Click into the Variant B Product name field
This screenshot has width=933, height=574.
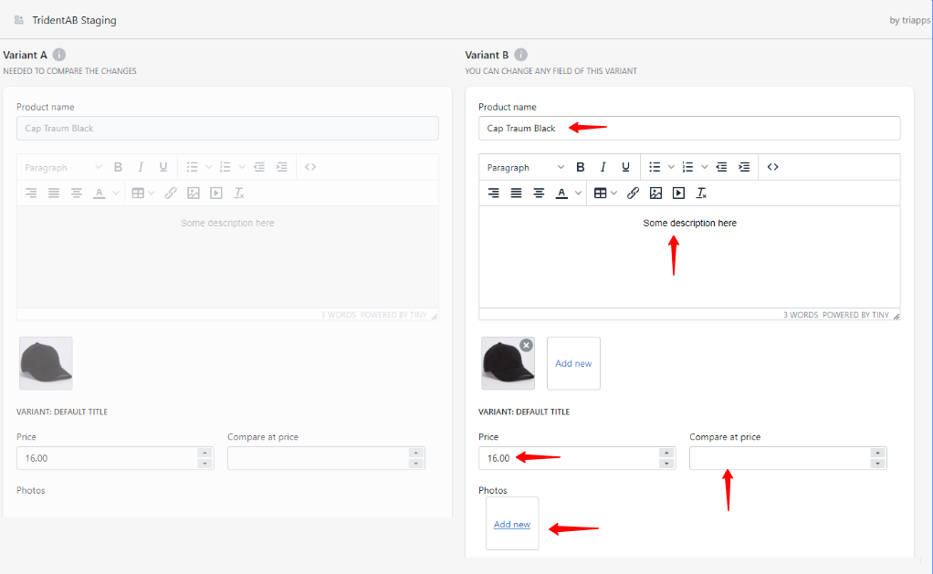[x=689, y=129]
